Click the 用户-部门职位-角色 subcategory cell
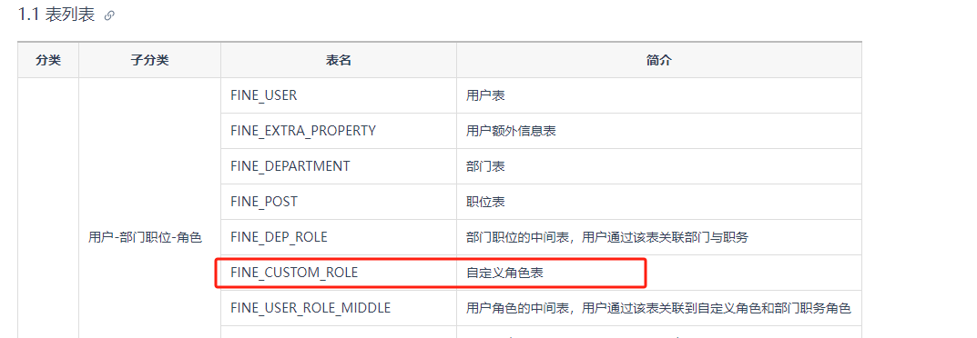977x338 pixels. [149, 237]
